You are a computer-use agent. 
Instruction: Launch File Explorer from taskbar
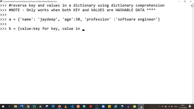point(15,106)
